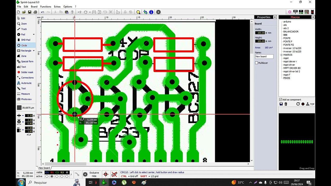331x186 pixels.
Task: Uncheck Add as component
Action: point(281,99)
